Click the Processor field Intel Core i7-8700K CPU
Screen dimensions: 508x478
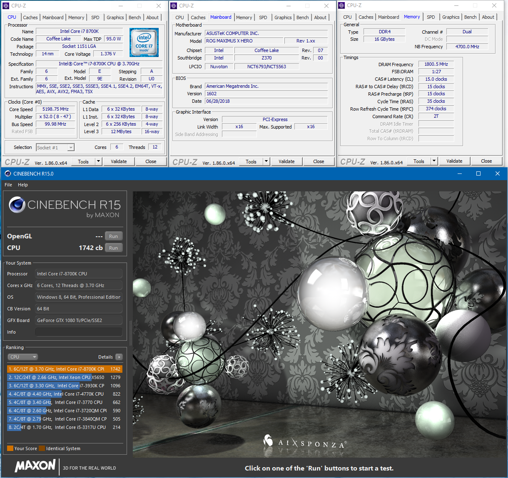coord(79,274)
